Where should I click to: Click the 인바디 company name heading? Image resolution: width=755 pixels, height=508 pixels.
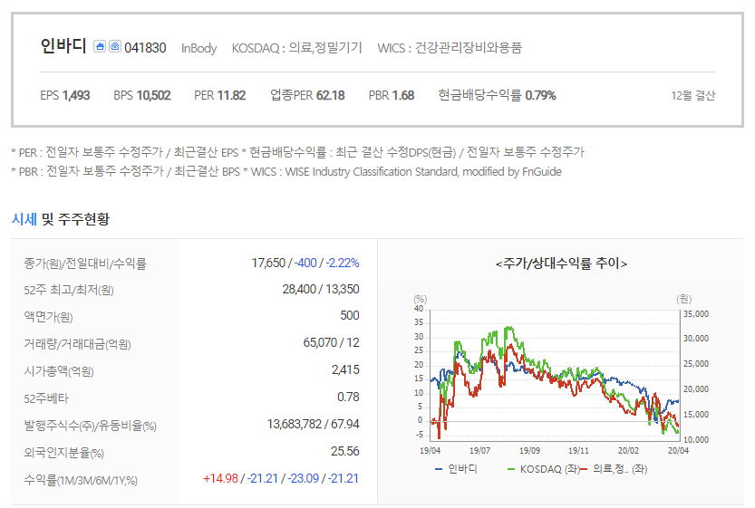(63, 46)
